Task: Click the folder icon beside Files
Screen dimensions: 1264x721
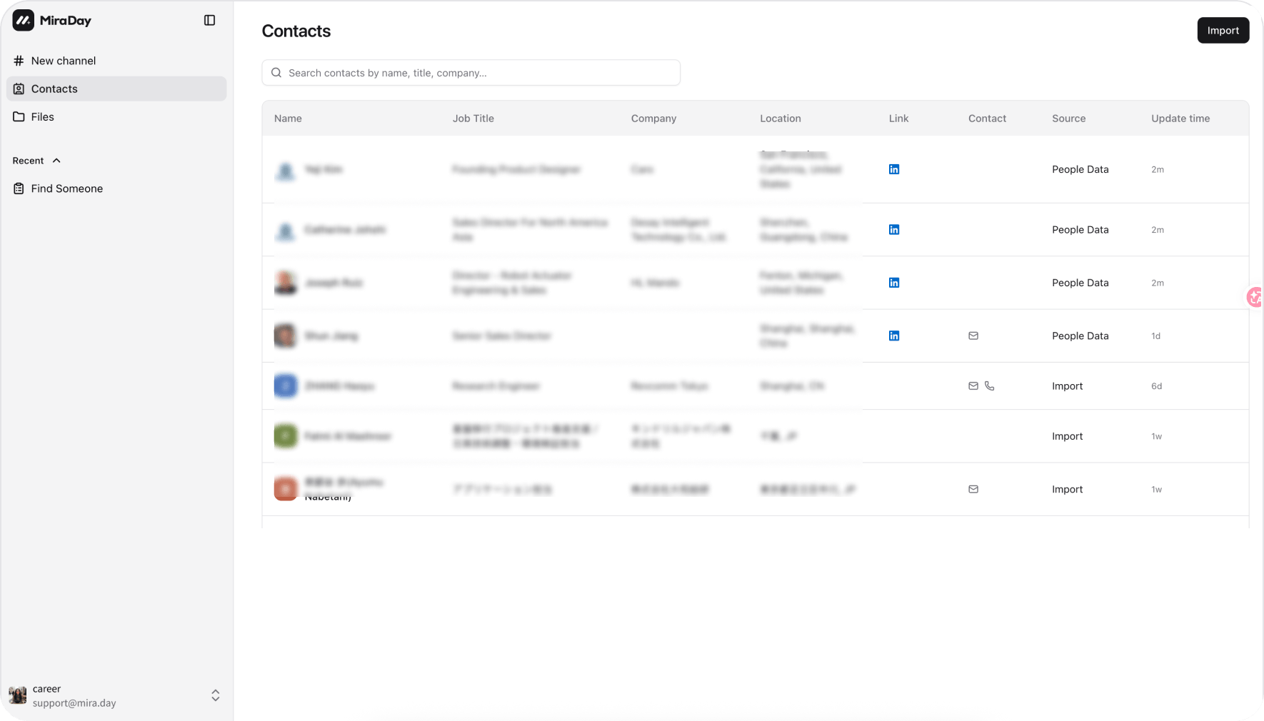Action: 19,116
